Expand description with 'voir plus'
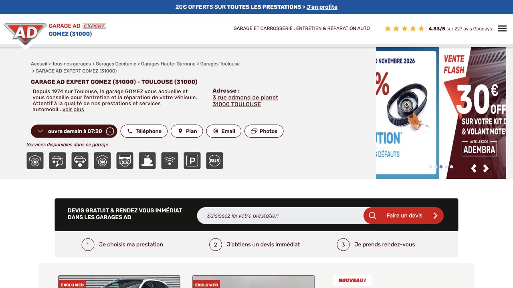 pos(73,110)
